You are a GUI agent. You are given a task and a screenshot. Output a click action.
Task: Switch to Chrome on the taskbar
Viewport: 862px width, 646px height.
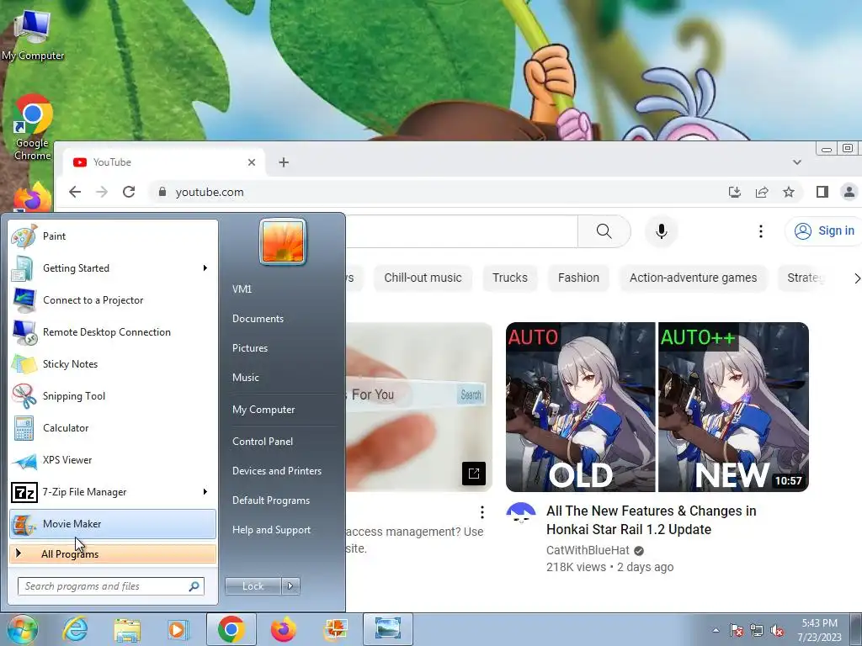(x=231, y=629)
